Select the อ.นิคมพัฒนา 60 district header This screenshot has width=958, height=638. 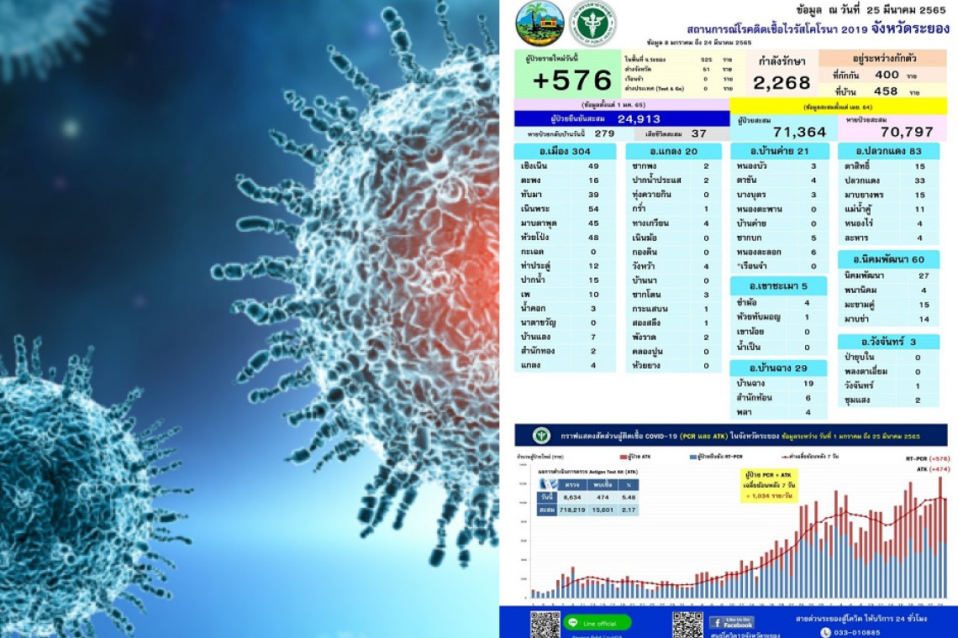[887, 259]
